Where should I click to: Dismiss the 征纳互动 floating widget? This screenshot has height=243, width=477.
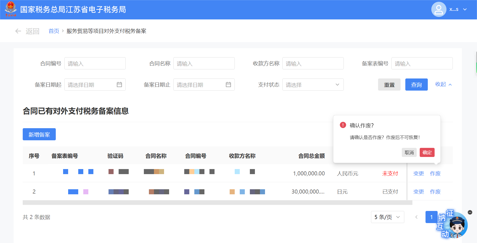tap(470, 212)
